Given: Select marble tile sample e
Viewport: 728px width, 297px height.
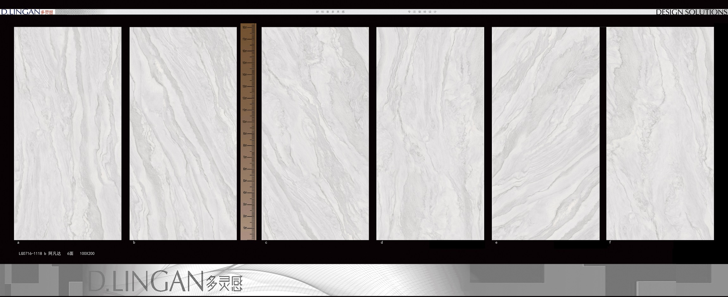Looking at the screenshot, I should [x=545, y=133].
